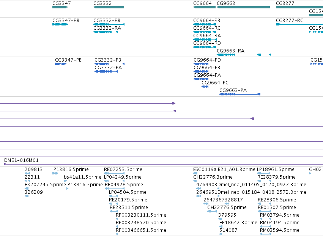Click EST GH22776.5prime
323x236 pixels.
[212, 211]
